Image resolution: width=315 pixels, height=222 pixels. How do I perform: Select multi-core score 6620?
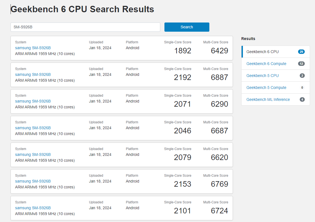click(x=219, y=157)
